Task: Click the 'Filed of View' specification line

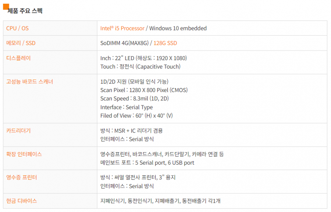Action: (x=136, y=116)
